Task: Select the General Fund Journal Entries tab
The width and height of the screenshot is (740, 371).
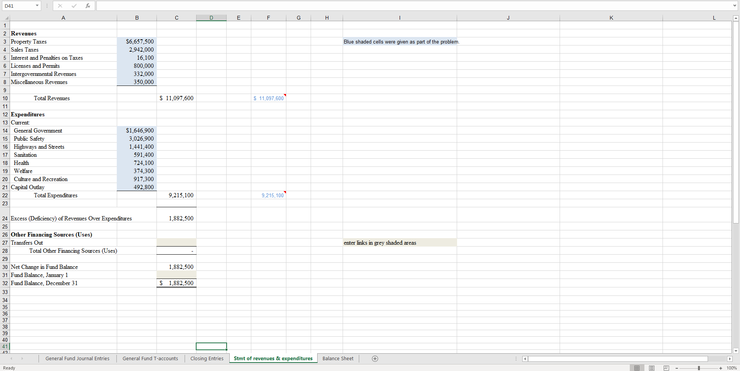Action: pyautogui.click(x=77, y=358)
